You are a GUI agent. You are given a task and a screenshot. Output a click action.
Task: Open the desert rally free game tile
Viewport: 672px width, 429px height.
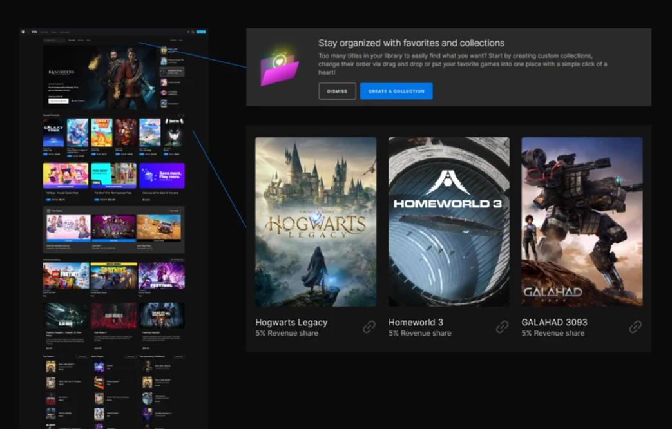click(158, 228)
